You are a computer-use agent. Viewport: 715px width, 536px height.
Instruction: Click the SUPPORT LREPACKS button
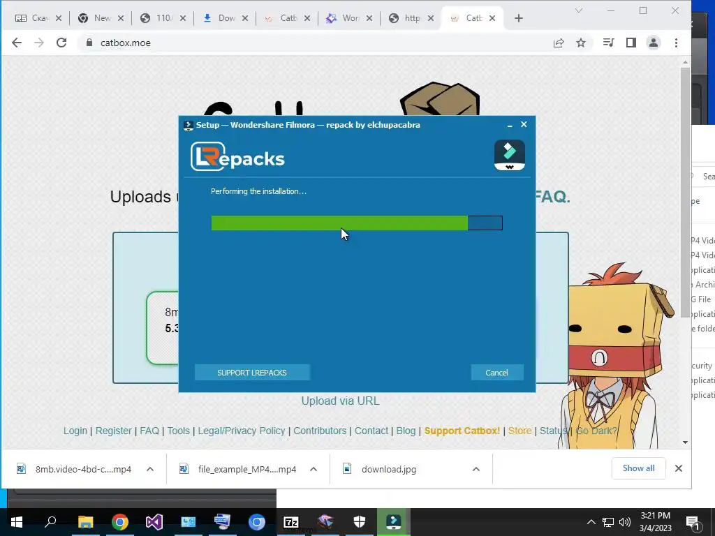tap(251, 373)
